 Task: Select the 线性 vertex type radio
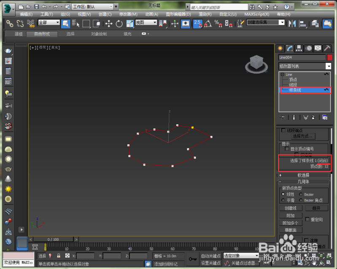point(283,194)
